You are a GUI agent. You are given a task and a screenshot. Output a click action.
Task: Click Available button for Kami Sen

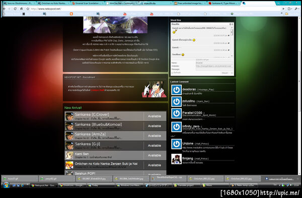[x=155, y=155]
